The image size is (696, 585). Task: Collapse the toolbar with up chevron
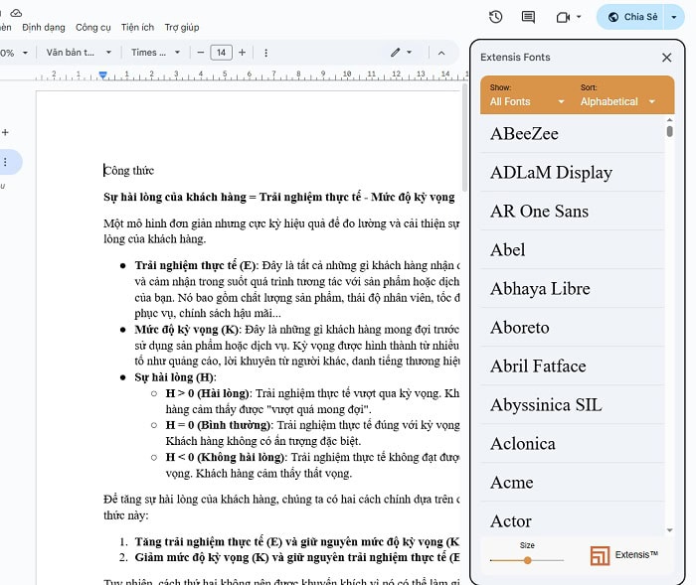click(x=441, y=52)
